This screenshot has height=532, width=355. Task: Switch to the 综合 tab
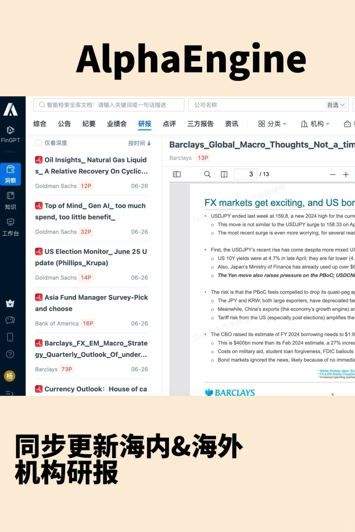(40, 124)
